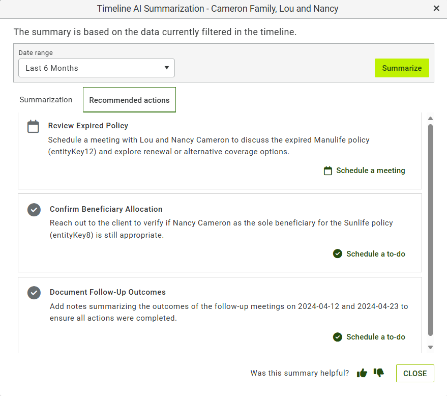The image size is (447, 396).
Task: Click the check icon beside Confirm Beneficiary Allocation
Action: click(x=34, y=210)
